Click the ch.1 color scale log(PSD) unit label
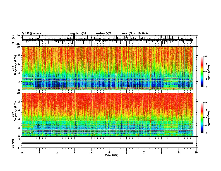The height and width of the screenshot is (171, 221). pos(209,73)
